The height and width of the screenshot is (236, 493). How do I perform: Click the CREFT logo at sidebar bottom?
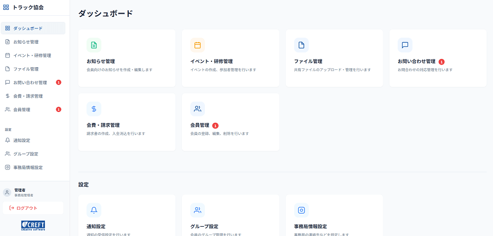(33, 225)
